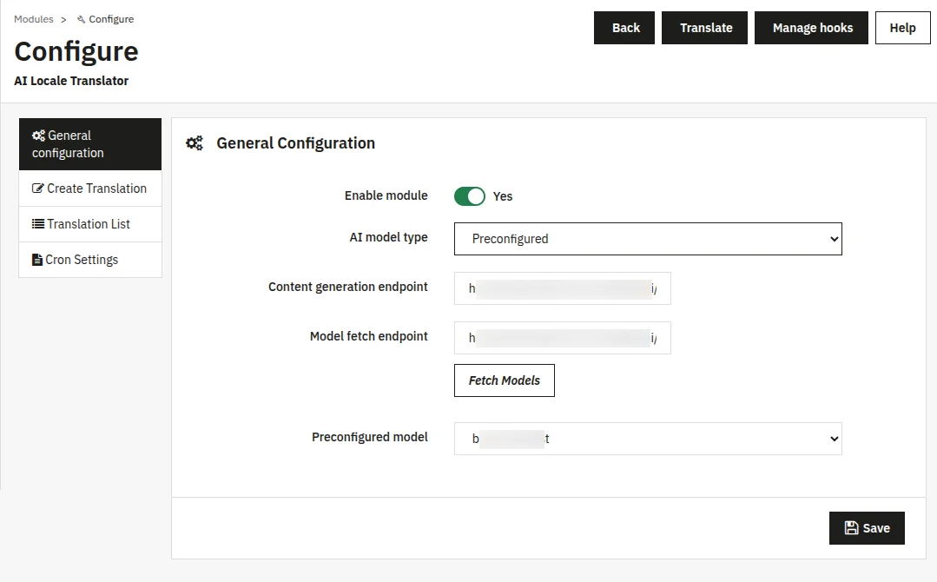The height and width of the screenshot is (582, 937).
Task: Click the Fetch Models button
Action: tap(505, 380)
